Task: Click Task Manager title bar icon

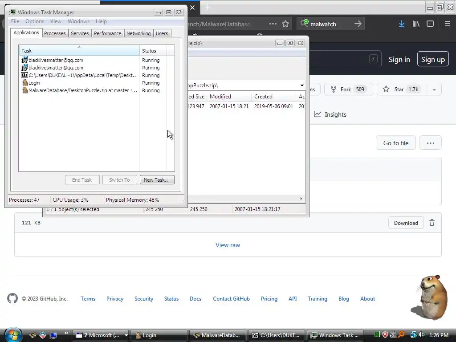Action: pyautogui.click(x=12, y=12)
